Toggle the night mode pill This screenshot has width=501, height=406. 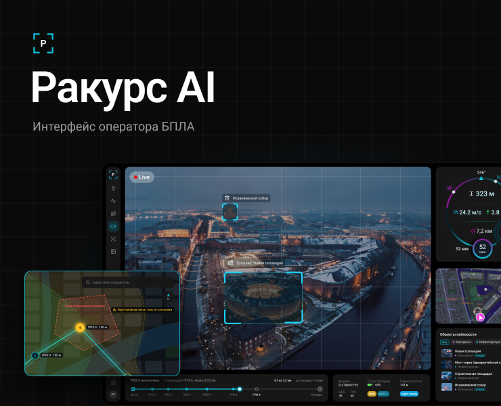[409, 394]
